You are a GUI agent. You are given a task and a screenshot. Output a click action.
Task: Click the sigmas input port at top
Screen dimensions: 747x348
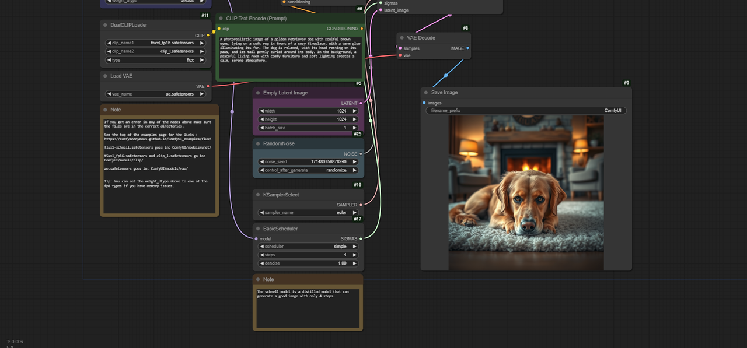click(381, 3)
